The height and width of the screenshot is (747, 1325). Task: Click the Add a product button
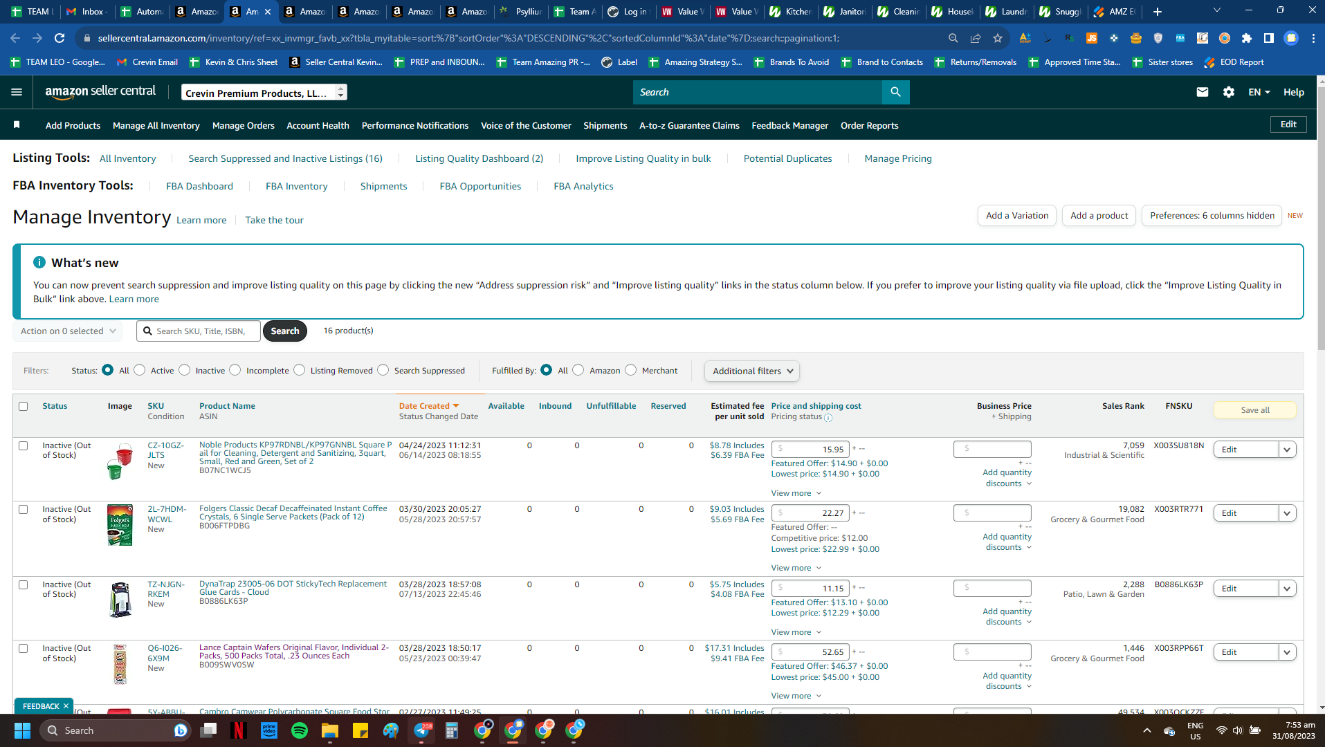coord(1099,216)
